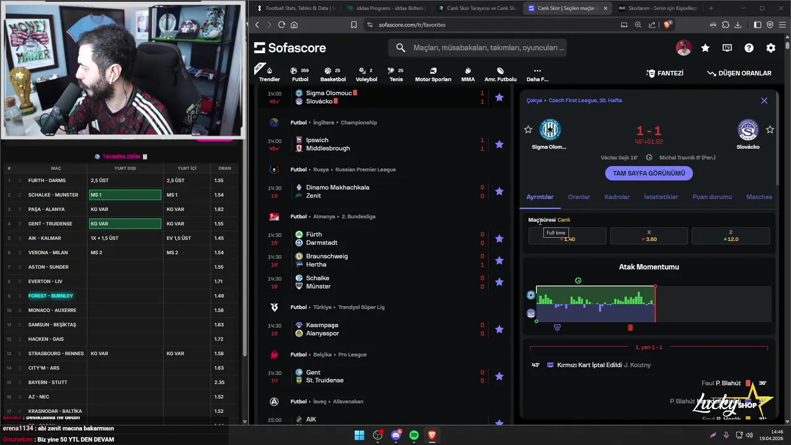
Task: Select the X draw odds 3.60
Action: [649, 235]
